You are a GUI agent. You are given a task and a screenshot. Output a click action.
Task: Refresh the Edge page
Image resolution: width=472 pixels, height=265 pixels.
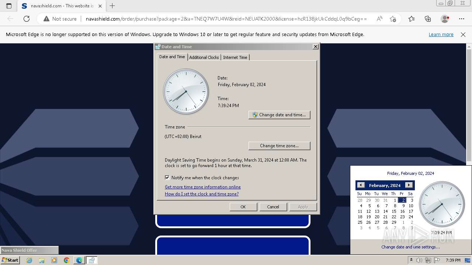click(27, 19)
